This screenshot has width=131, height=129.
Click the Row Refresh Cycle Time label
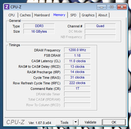(x=37, y=83)
